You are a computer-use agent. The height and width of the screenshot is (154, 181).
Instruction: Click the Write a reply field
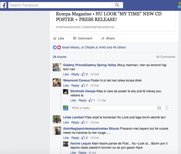click(x=121, y=108)
